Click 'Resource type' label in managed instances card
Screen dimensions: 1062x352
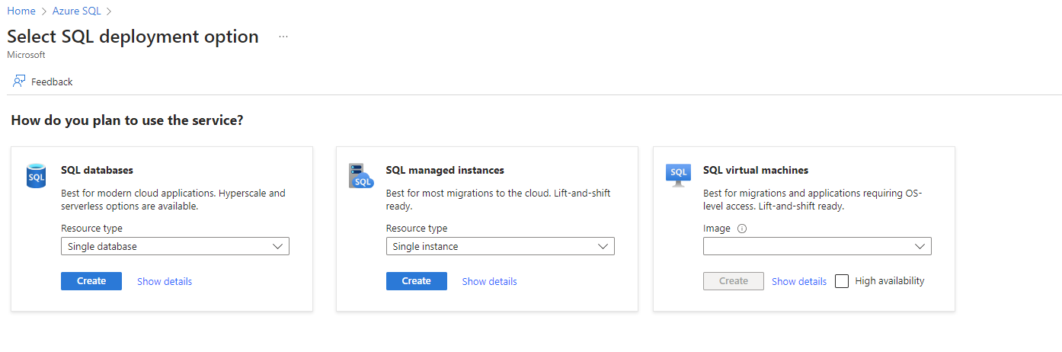(x=417, y=229)
